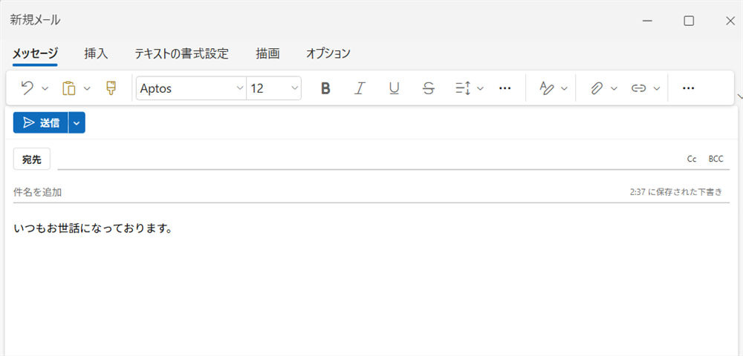This screenshot has height=356, width=743.
Task: Switch to the 挿入 tab
Action: (x=96, y=53)
